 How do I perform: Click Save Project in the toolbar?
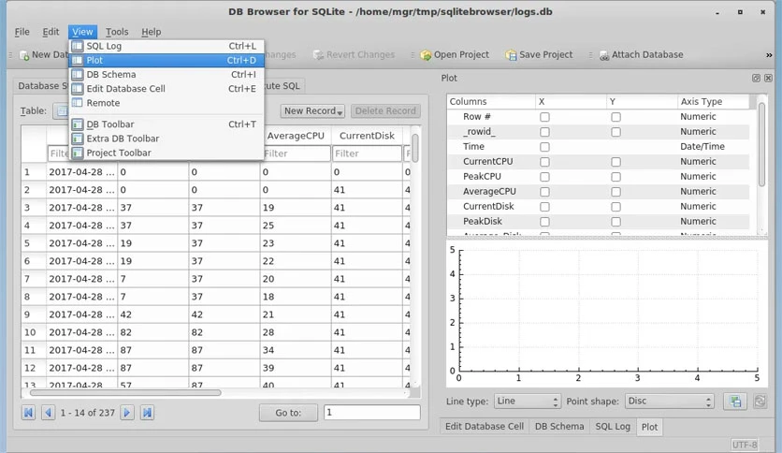[539, 55]
